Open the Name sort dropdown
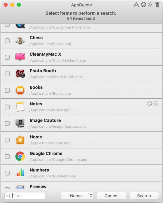Screen dimensions: 163x203 coord(77,196)
